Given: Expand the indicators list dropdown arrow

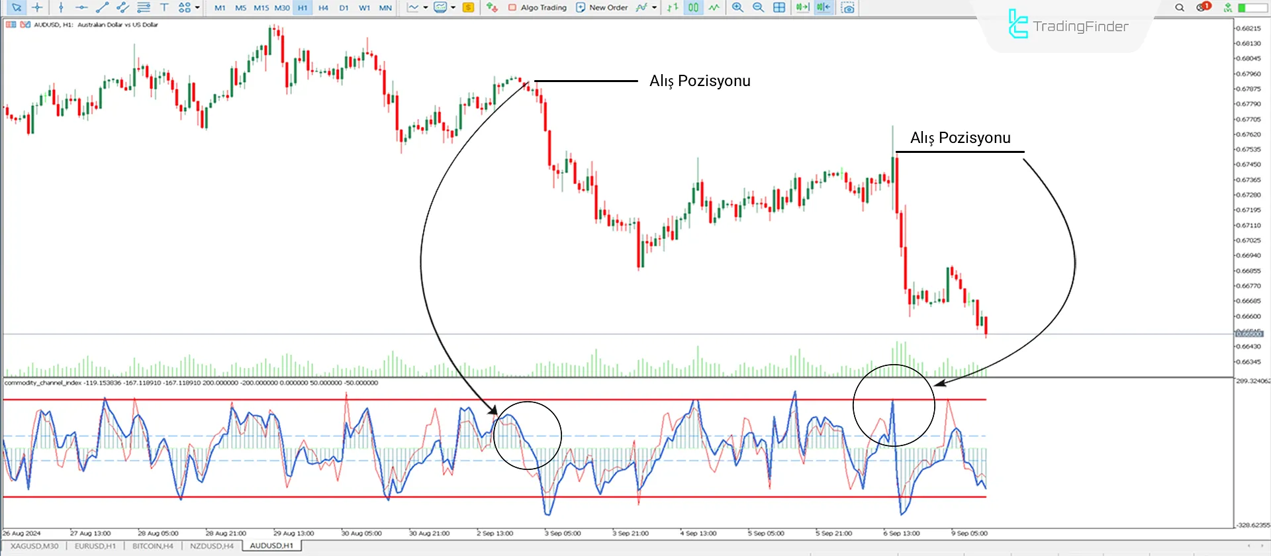Looking at the screenshot, I should pyautogui.click(x=654, y=7).
